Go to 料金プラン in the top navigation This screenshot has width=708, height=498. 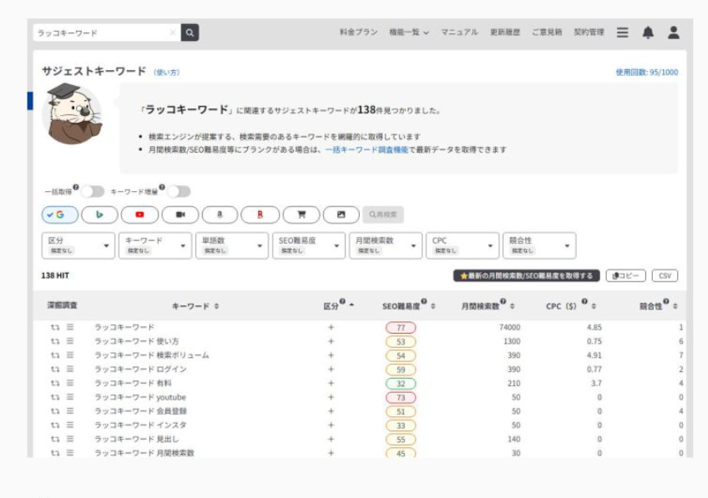pos(358,33)
